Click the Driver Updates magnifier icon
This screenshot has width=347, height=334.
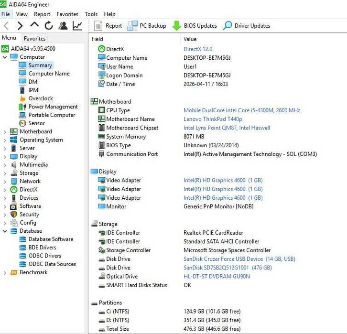pyautogui.click(x=228, y=26)
